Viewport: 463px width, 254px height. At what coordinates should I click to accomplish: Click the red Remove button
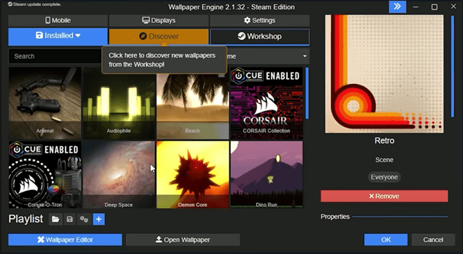coord(384,196)
